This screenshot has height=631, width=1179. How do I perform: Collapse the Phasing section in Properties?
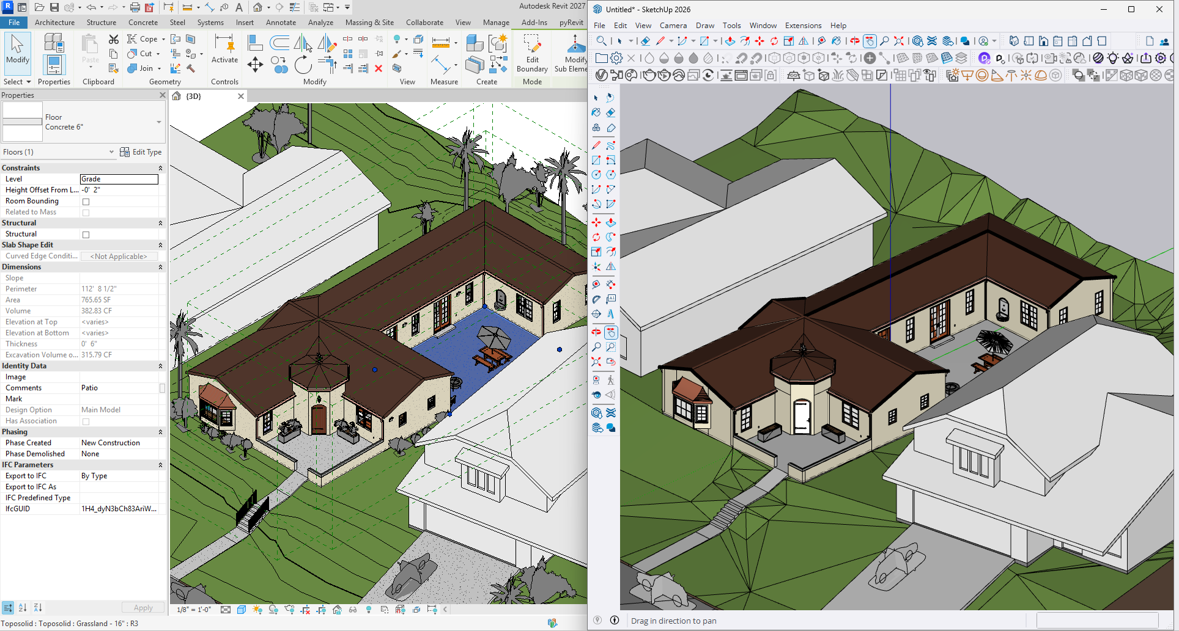coord(160,432)
